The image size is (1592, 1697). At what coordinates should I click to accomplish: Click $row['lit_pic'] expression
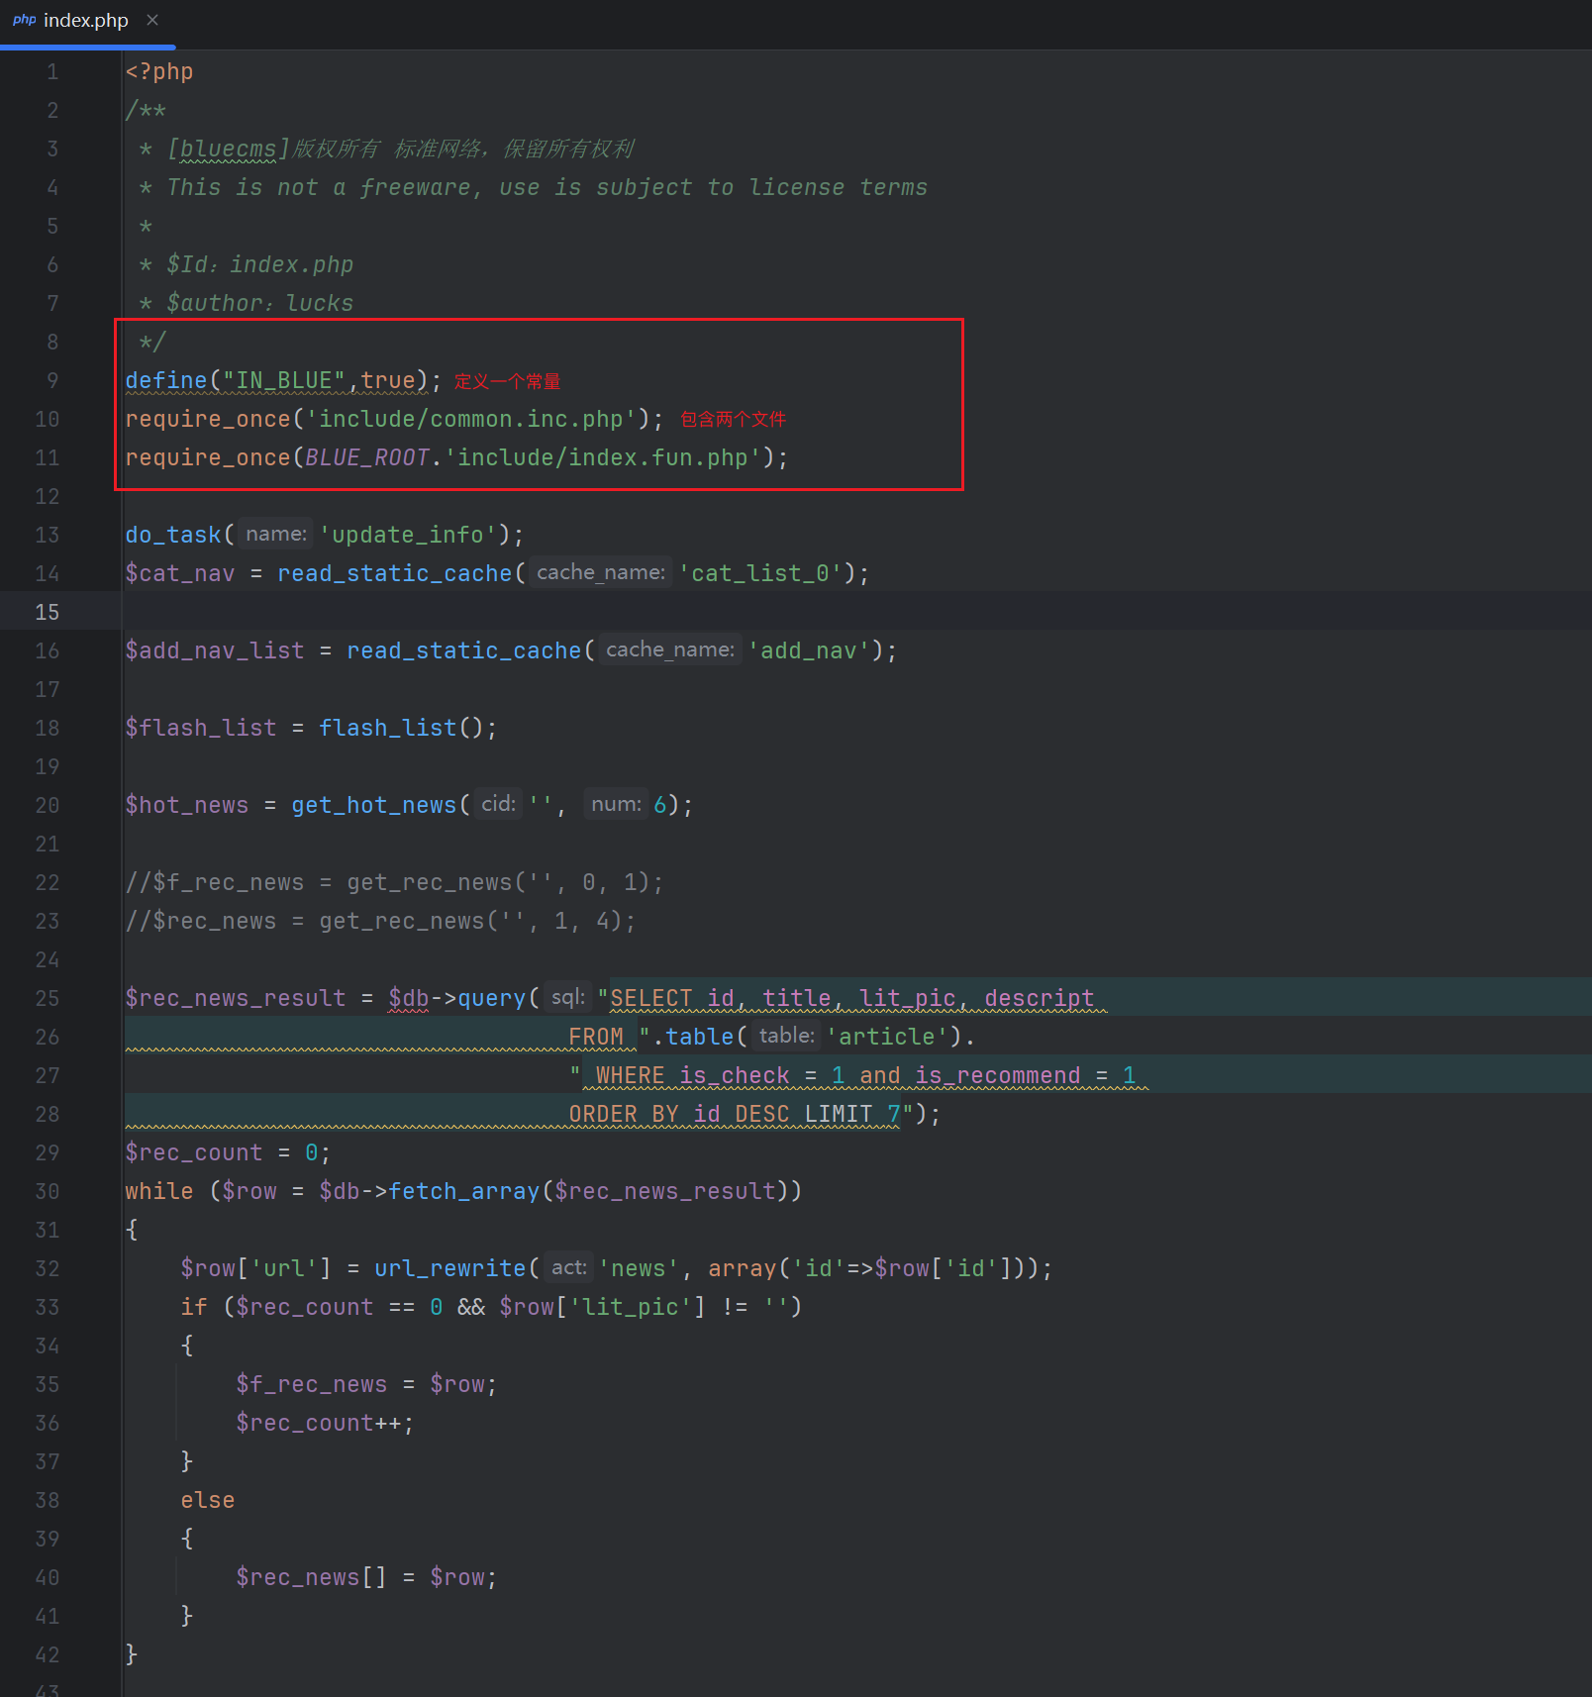point(602,1307)
